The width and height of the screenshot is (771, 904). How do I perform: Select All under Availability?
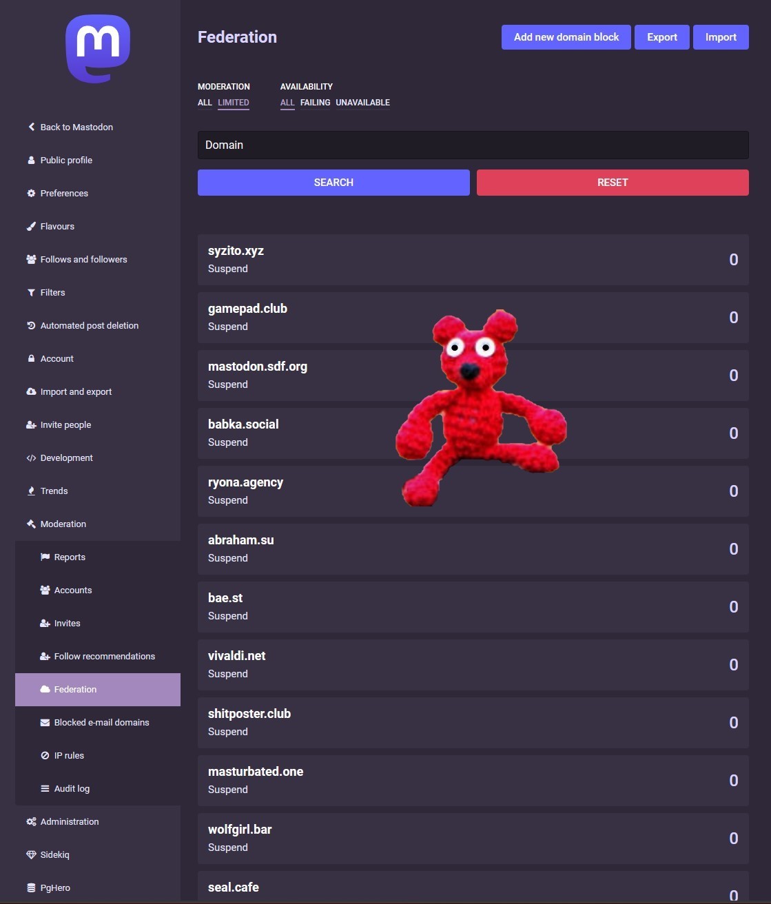click(287, 103)
